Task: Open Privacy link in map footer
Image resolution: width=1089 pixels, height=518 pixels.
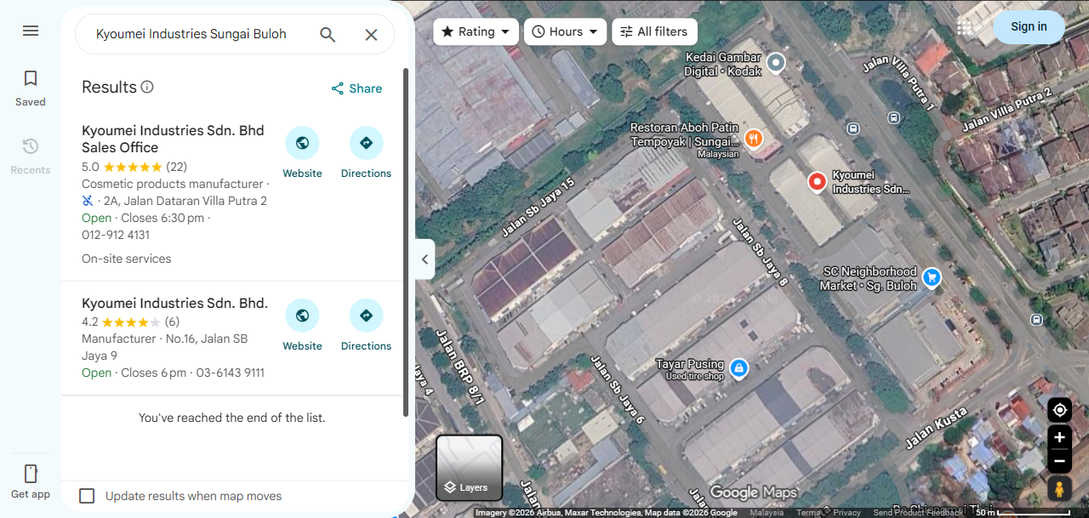Action: (847, 513)
